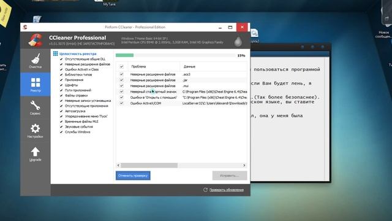The width and height of the screenshot is (392, 221).
Task: Click the scroll right arrow in results
Action: (244, 165)
